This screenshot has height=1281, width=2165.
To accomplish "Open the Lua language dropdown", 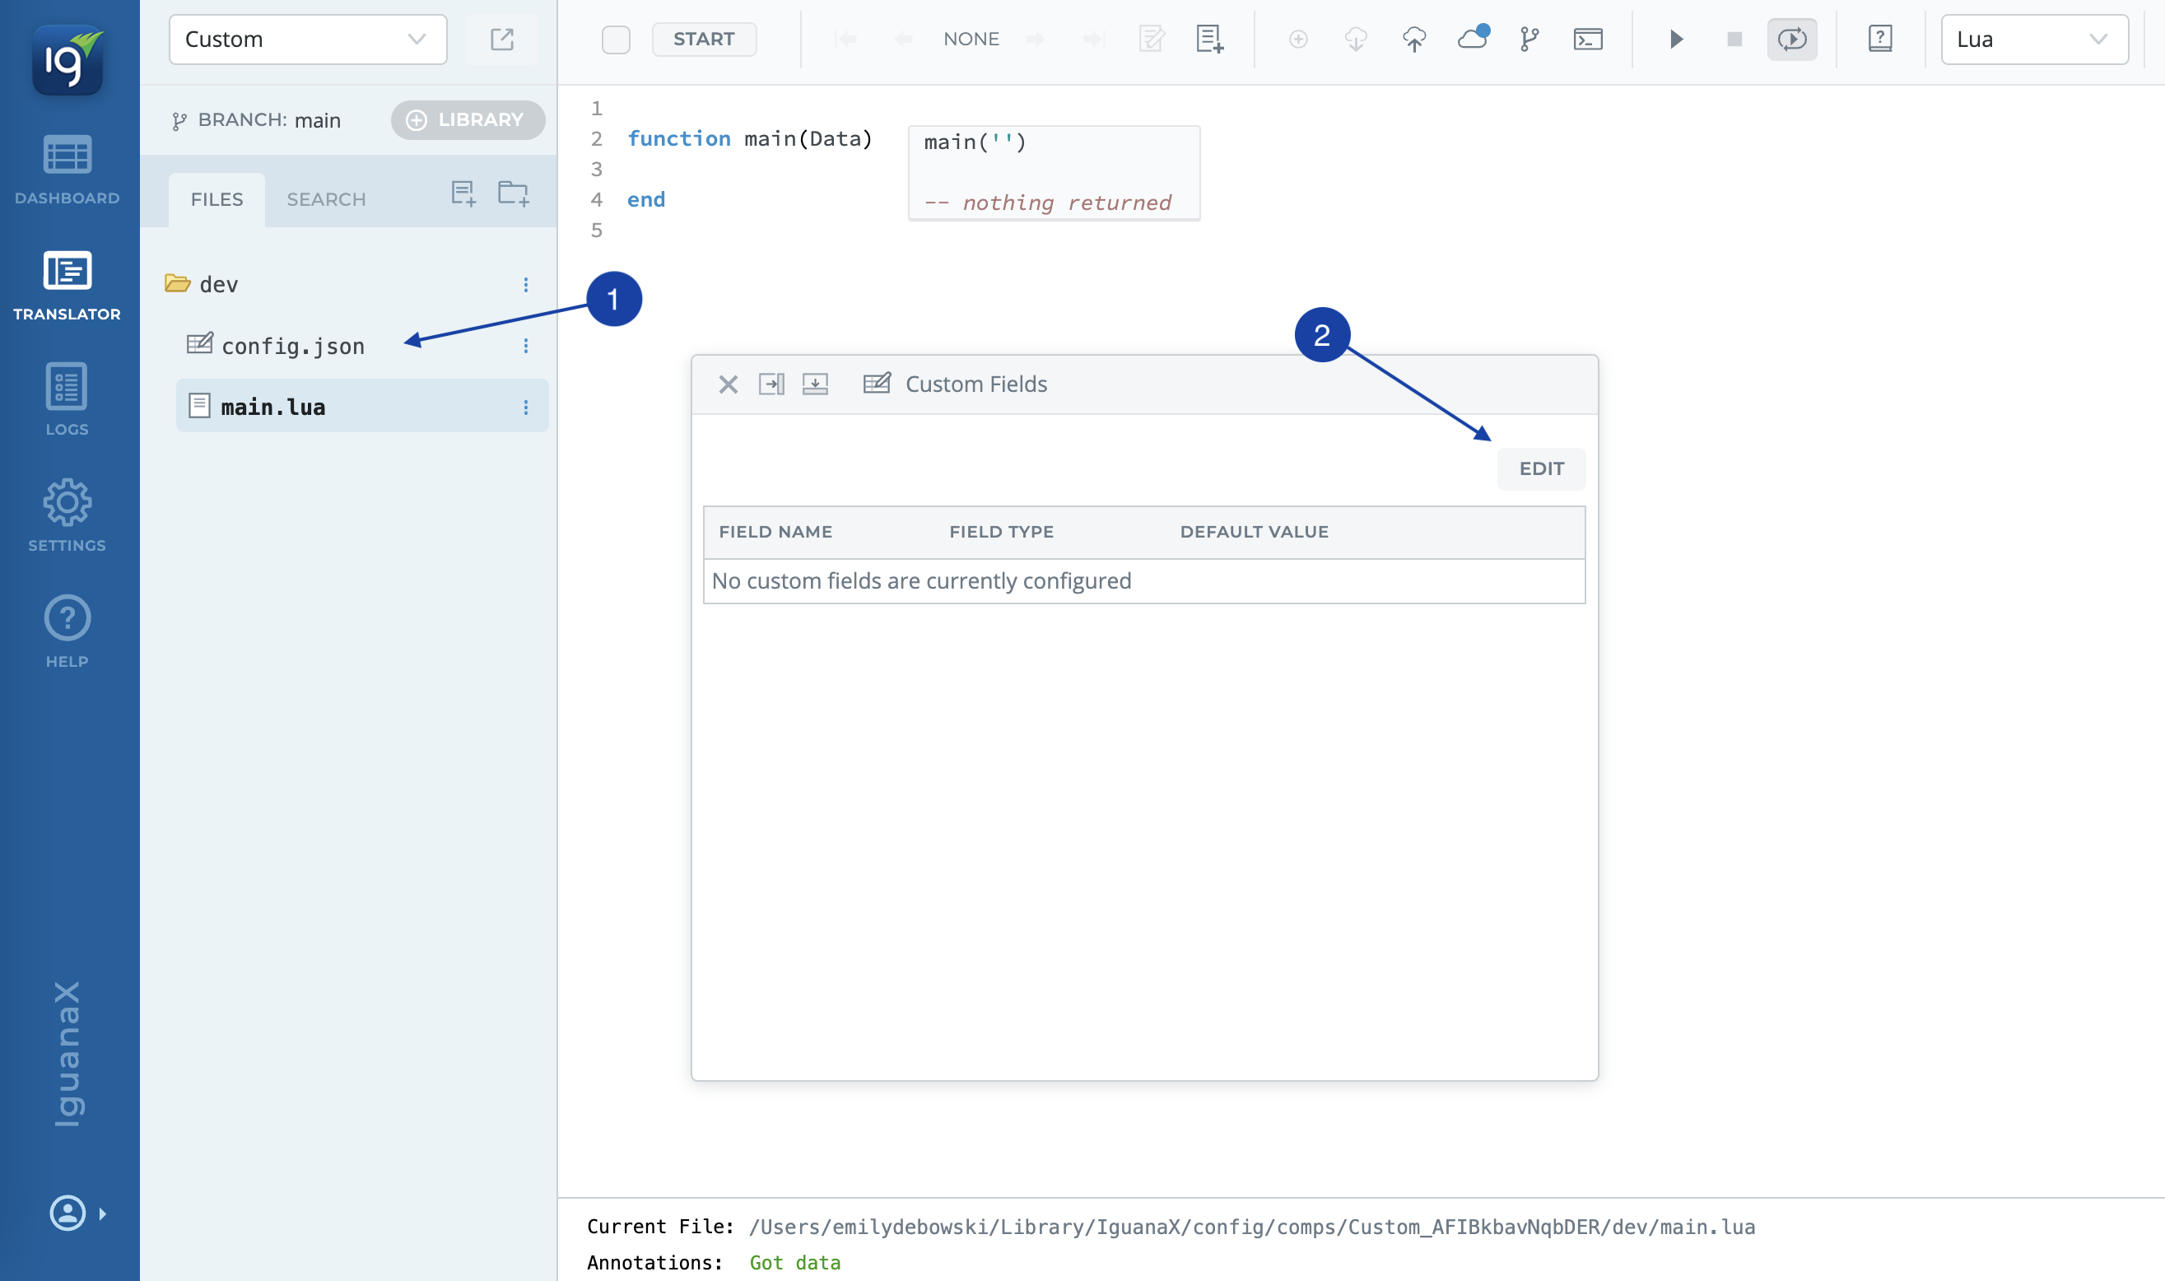I will click(2033, 39).
